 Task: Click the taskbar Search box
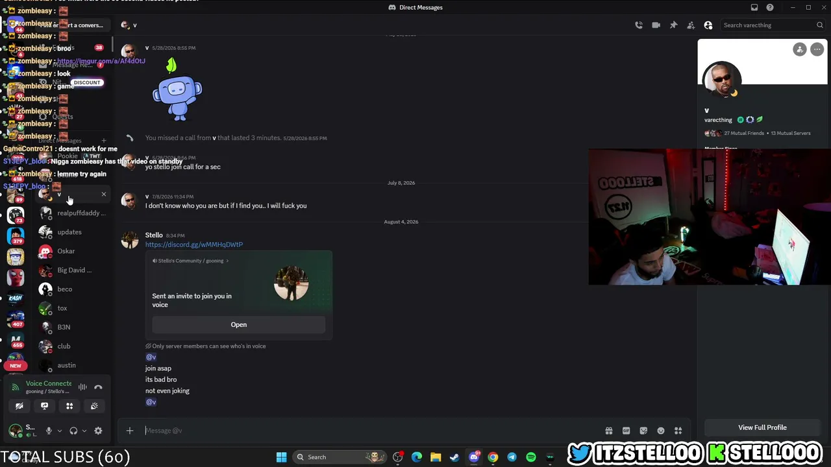coord(340,457)
